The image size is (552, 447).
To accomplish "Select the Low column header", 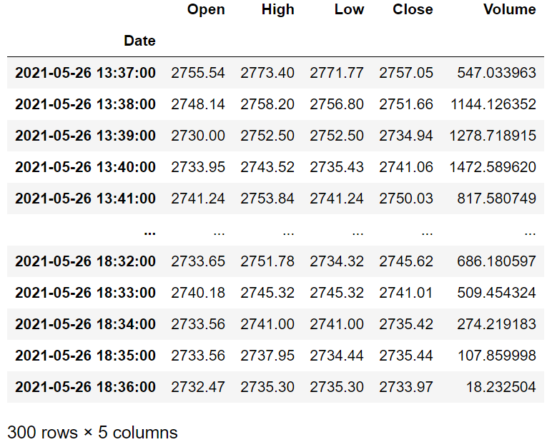I will [x=349, y=9].
